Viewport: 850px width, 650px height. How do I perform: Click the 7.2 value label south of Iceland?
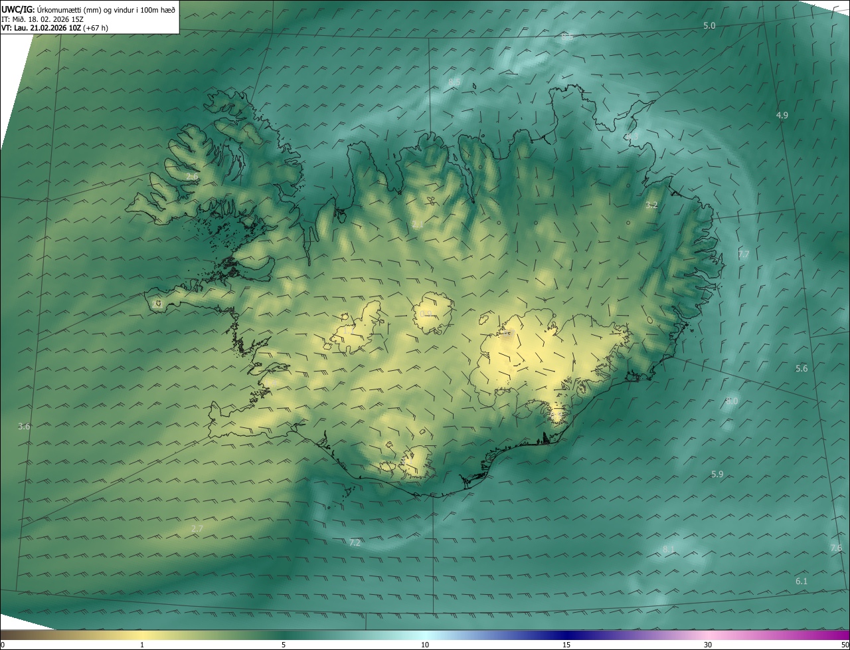click(355, 543)
